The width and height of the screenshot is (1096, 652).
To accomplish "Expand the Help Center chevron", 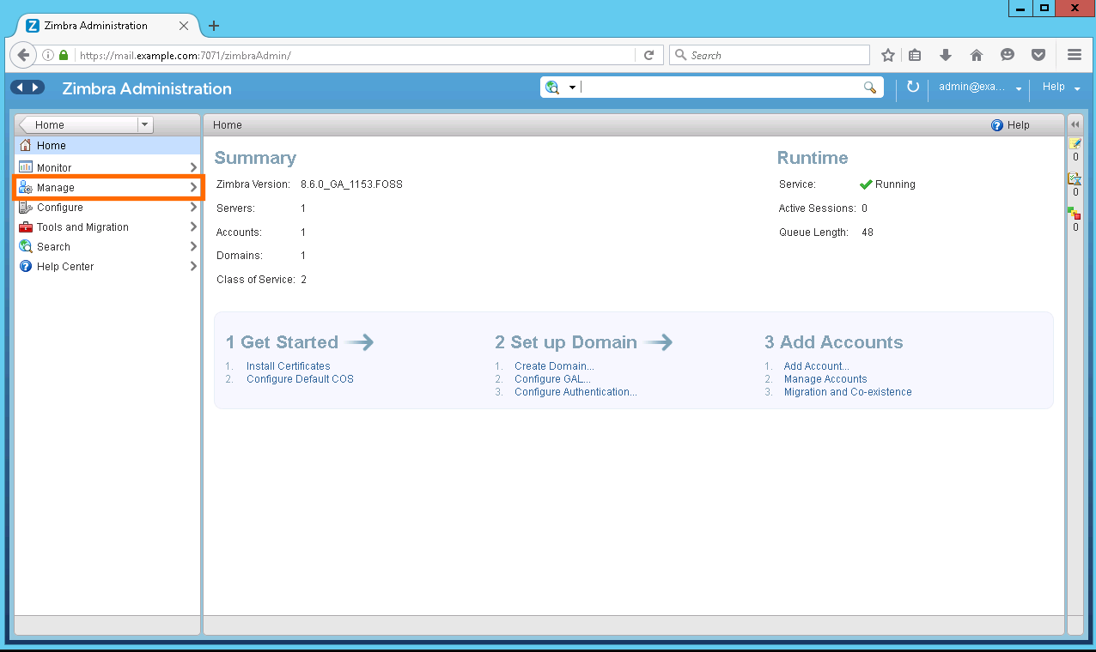I will [x=193, y=267].
